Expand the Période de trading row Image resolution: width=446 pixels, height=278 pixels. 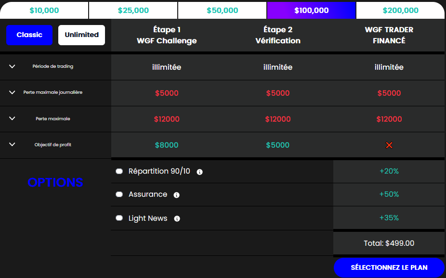pyautogui.click(x=12, y=66)
